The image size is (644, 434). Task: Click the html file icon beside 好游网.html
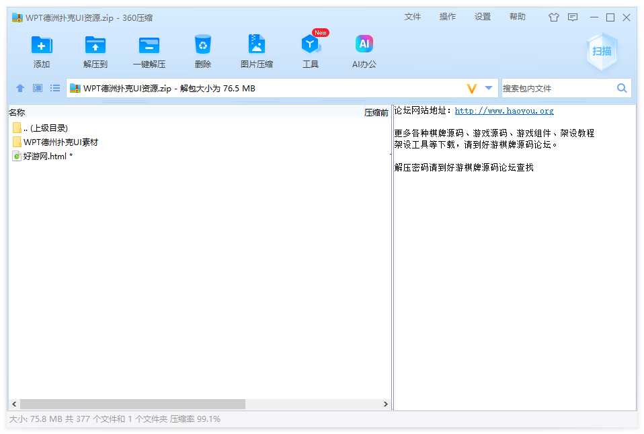tap(17, 156)
